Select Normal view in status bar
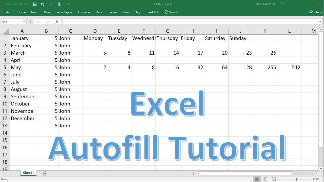 257,179
